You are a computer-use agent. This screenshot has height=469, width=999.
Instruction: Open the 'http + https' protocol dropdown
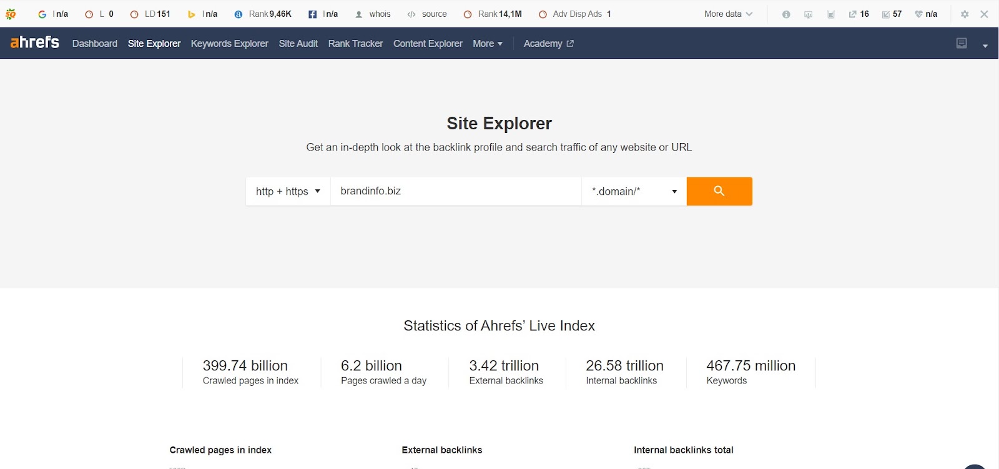point(288,191)
